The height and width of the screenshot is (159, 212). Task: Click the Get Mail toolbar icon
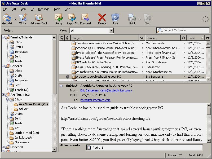tap(7, 18)
